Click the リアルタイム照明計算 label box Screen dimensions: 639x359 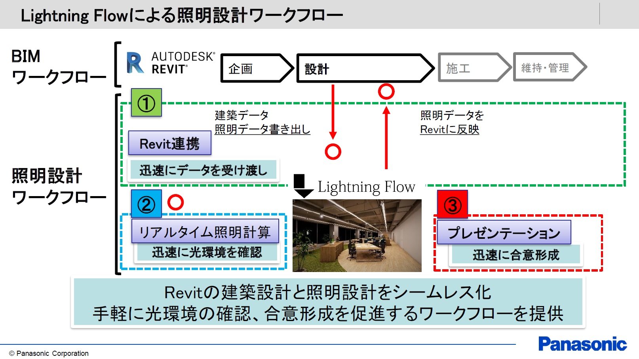pos(205,231)
